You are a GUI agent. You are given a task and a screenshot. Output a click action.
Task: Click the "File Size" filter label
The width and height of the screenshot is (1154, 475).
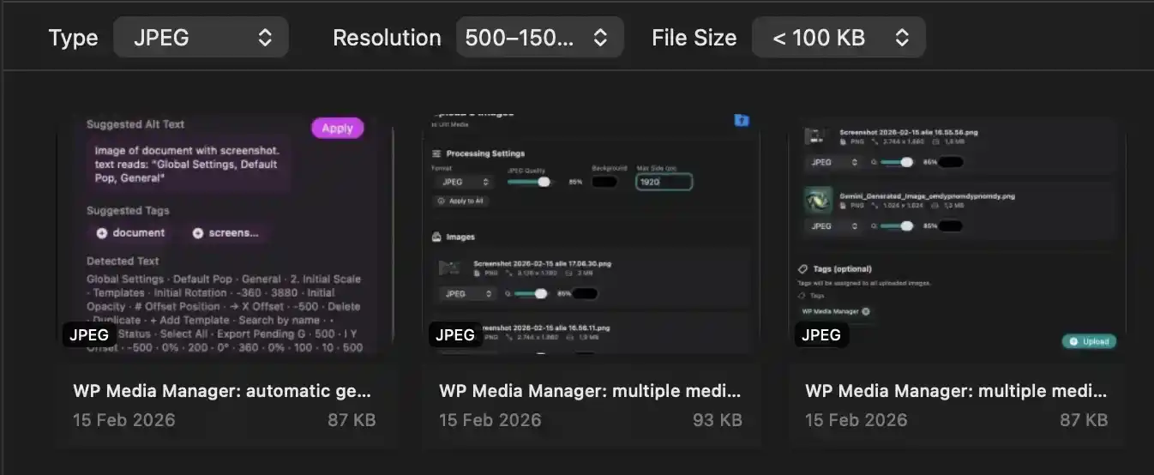click(x=694, y=39)
